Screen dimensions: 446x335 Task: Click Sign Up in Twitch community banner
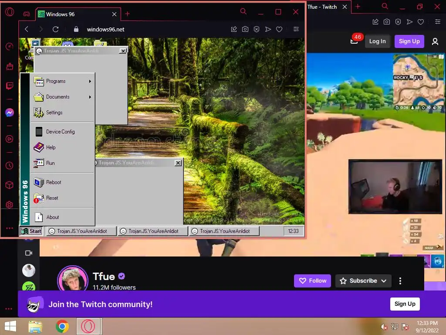(x=405, y=304)
